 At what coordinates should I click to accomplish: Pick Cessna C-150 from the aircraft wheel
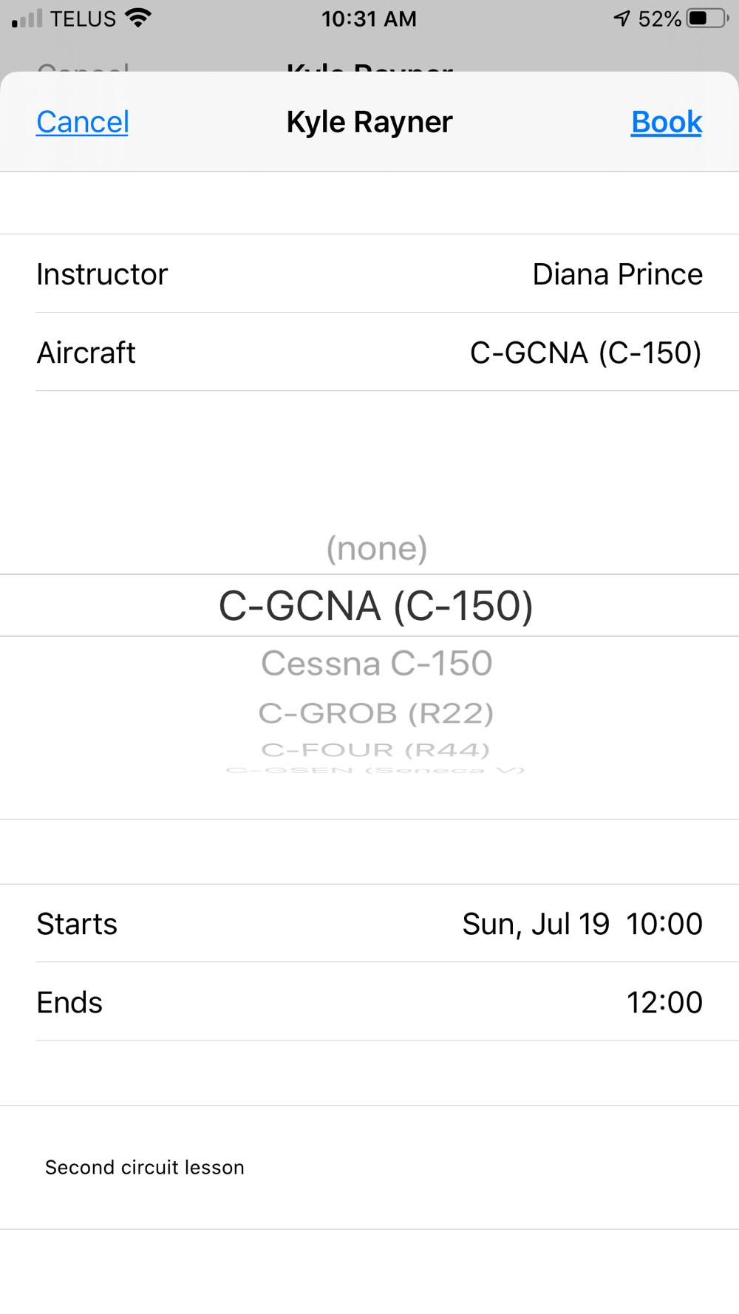376,663
